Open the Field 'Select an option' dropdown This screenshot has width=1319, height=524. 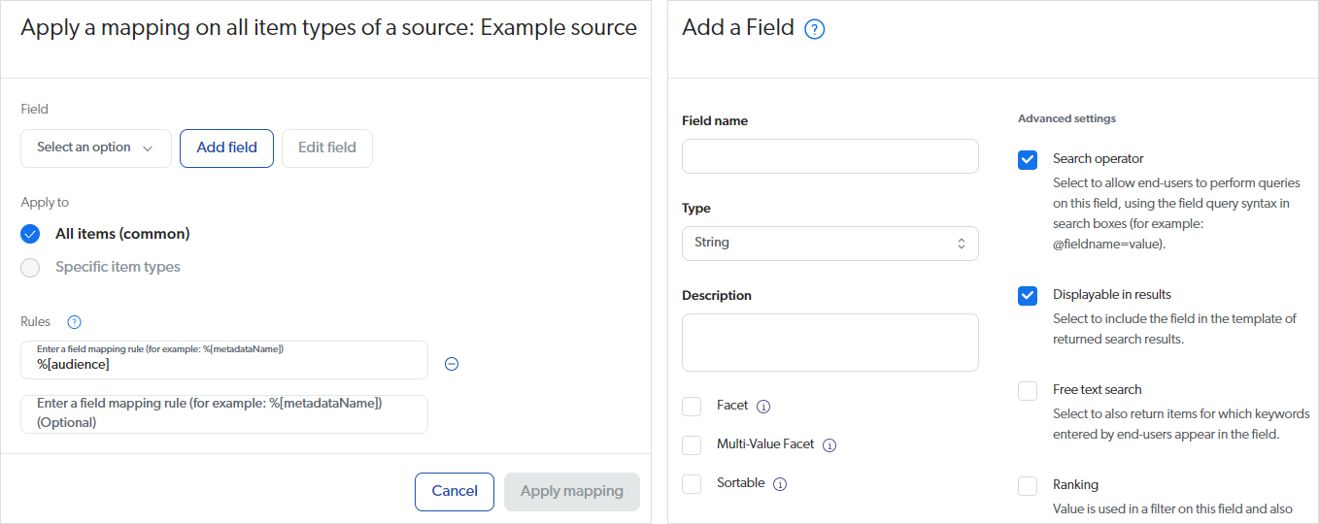[x=96, y=148]
